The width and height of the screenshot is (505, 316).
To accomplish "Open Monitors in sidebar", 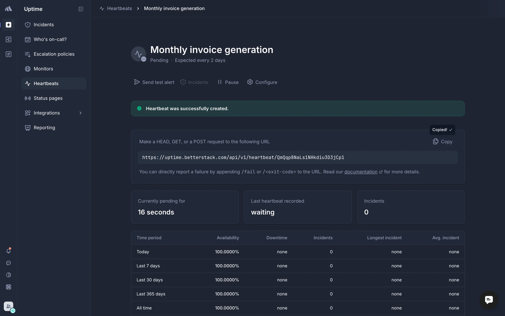I will [43, 69].
